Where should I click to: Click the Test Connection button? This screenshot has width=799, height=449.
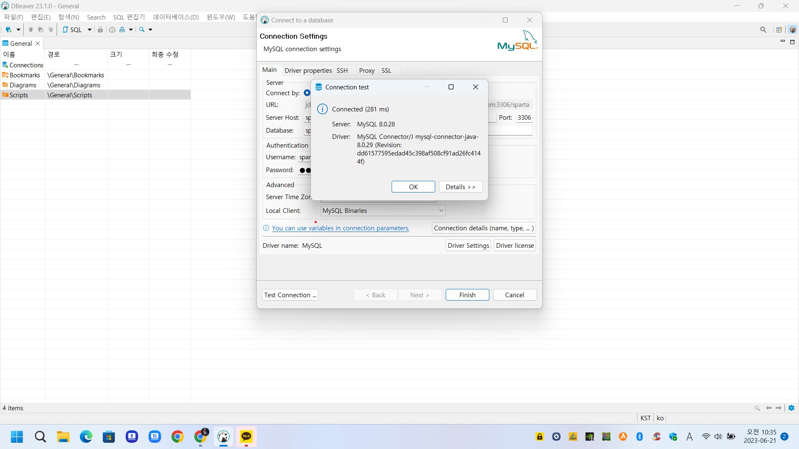290,295
